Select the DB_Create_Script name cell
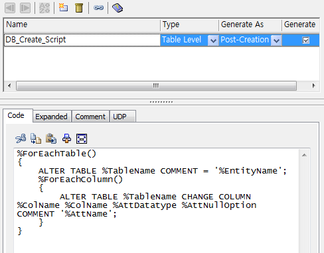The width and height of the screenshot is (324, 253). point(82,40)
